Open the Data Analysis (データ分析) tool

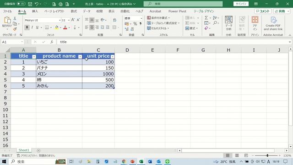[228, 23]
